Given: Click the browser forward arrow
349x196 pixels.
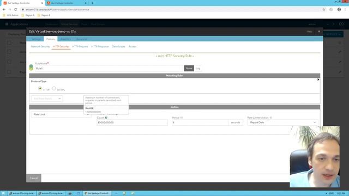Looking at the screenshot, I should click(x=10, y=10).
